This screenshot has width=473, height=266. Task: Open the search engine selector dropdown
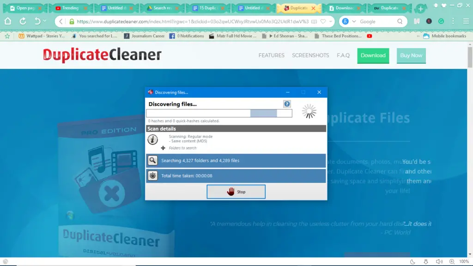pyautogui.click(x=354, y=21)
